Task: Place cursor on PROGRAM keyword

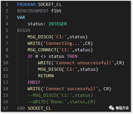Action: point(26,5)
